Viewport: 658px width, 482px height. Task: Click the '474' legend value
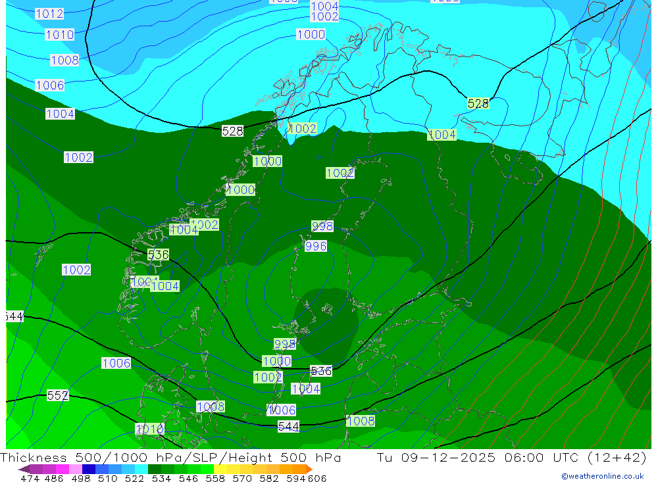30,478
